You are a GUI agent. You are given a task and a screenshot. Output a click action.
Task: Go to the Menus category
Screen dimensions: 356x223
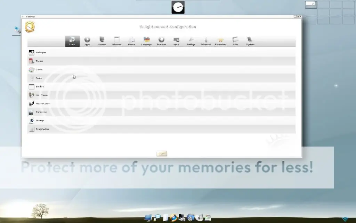[x=131, y=41]
